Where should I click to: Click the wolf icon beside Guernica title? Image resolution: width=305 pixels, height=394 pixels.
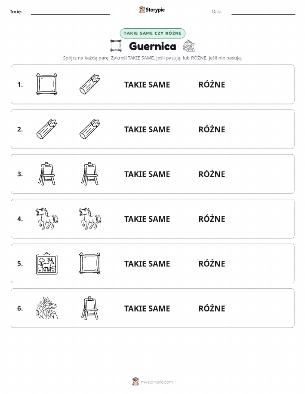click(x=189, y=46)
